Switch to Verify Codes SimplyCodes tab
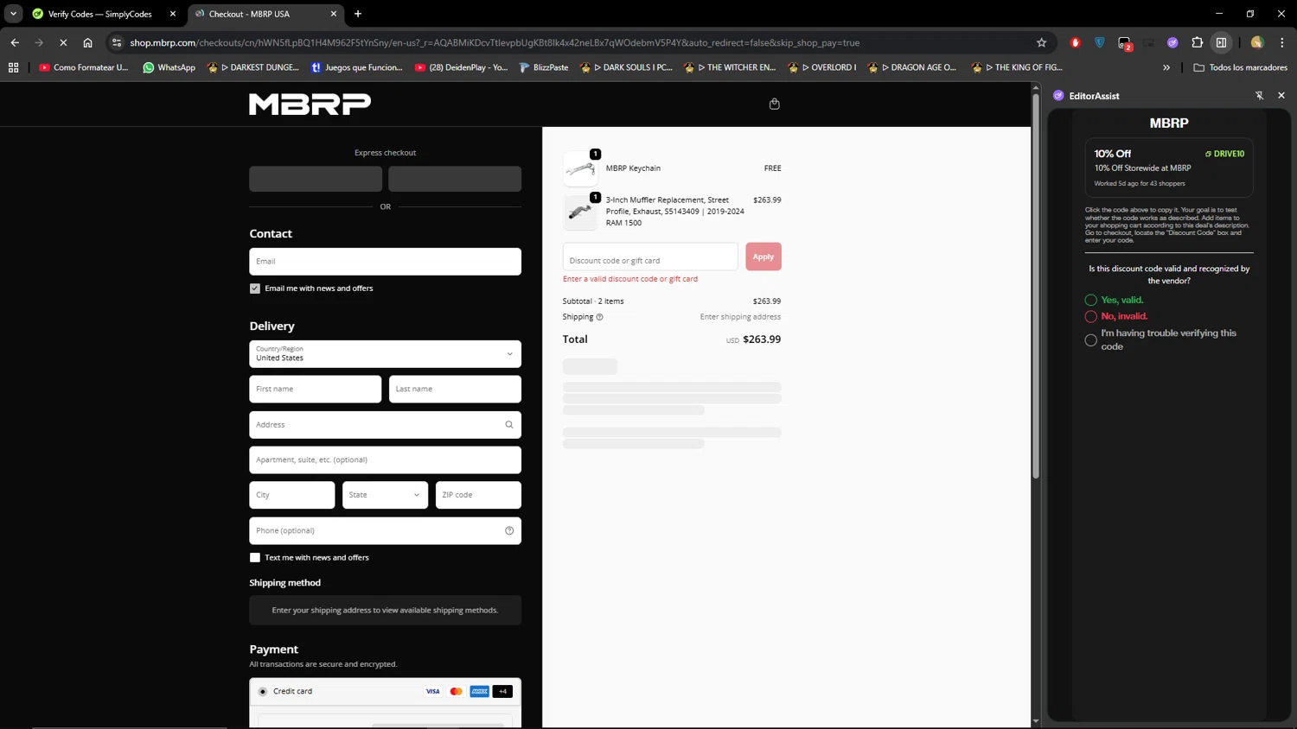The height and width of the screenshot is (729, 1297). coord(99,14)
